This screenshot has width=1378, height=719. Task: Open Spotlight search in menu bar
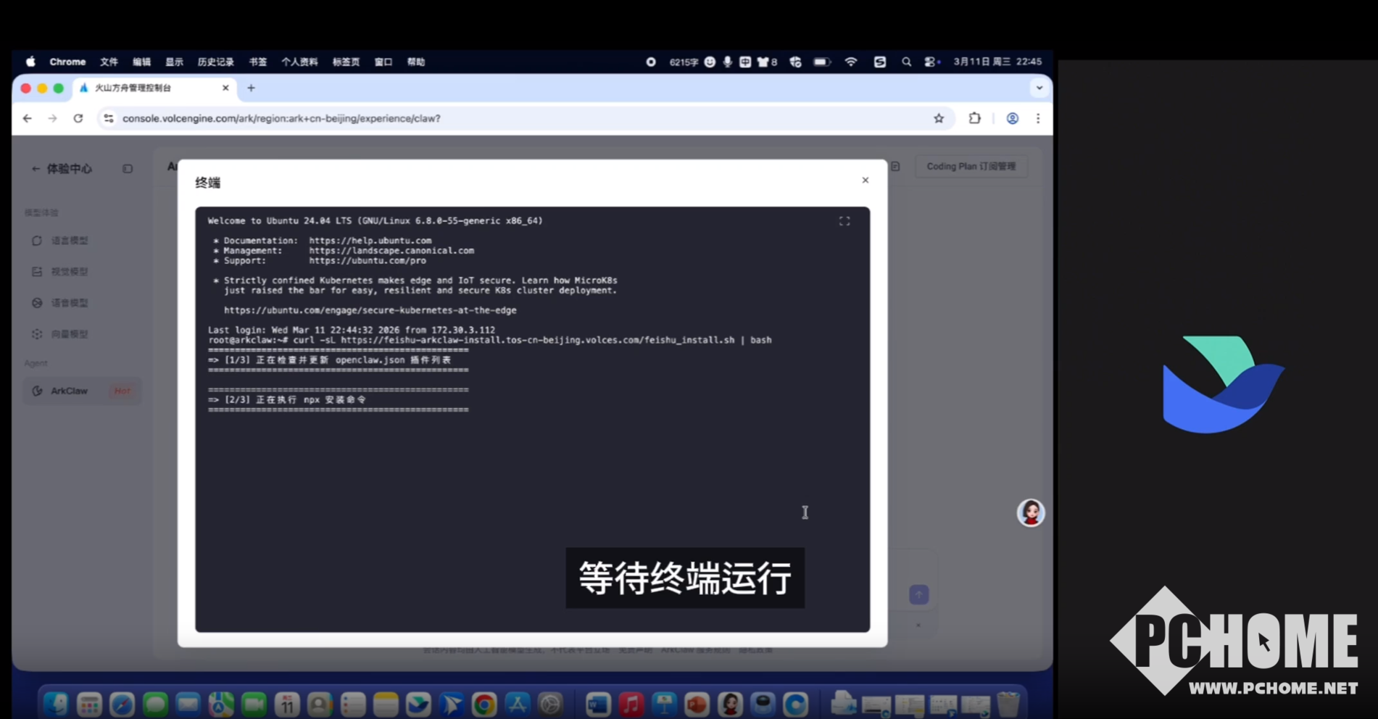point(906,62)
